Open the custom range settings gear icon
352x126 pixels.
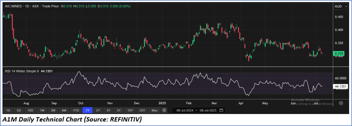(164, 110)
